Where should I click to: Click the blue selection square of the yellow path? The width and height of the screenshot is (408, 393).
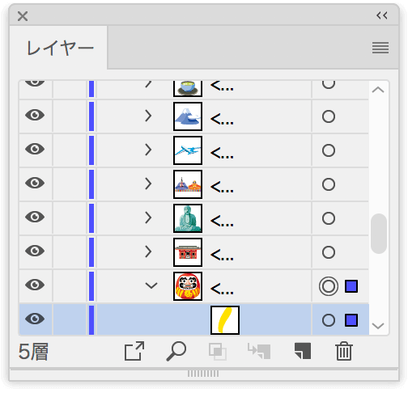pos(351,320)
